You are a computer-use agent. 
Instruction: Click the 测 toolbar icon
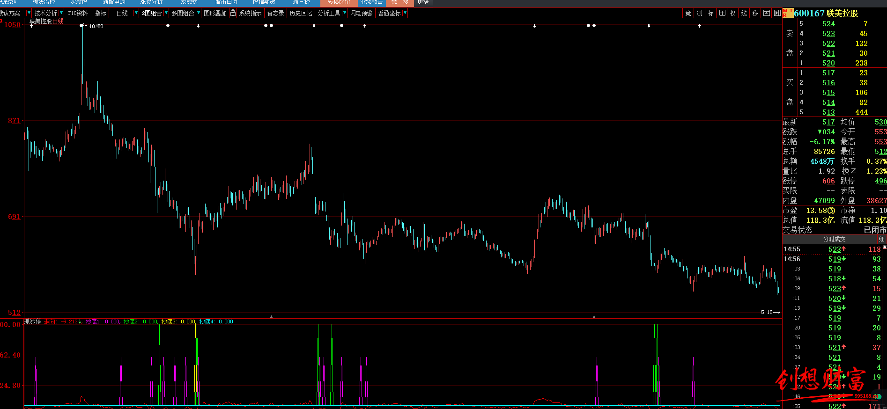[699, 13]
